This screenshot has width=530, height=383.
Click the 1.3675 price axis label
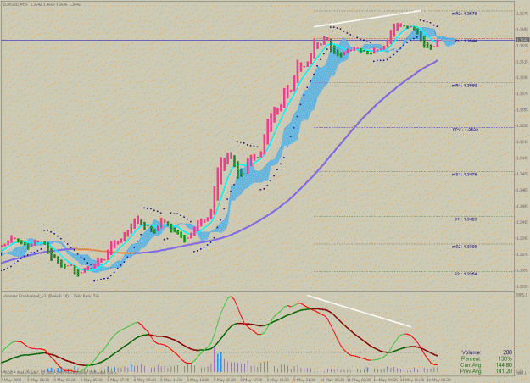coord(522,14)
